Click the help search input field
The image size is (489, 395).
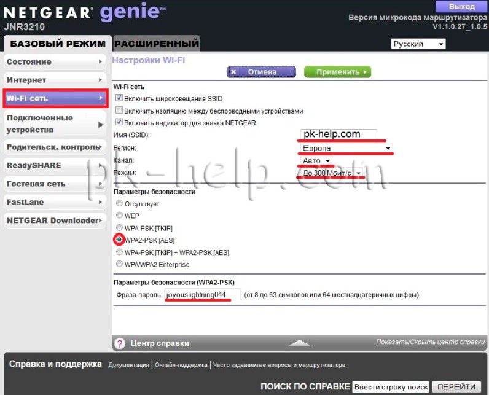(x=391, y=387)
